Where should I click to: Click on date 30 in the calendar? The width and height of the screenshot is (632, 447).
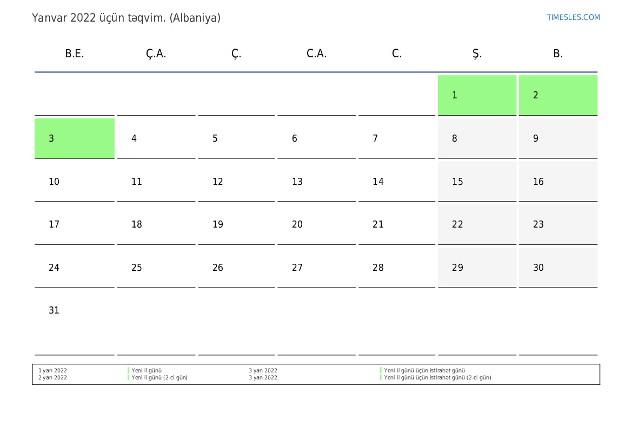click(x=558, y=268)
